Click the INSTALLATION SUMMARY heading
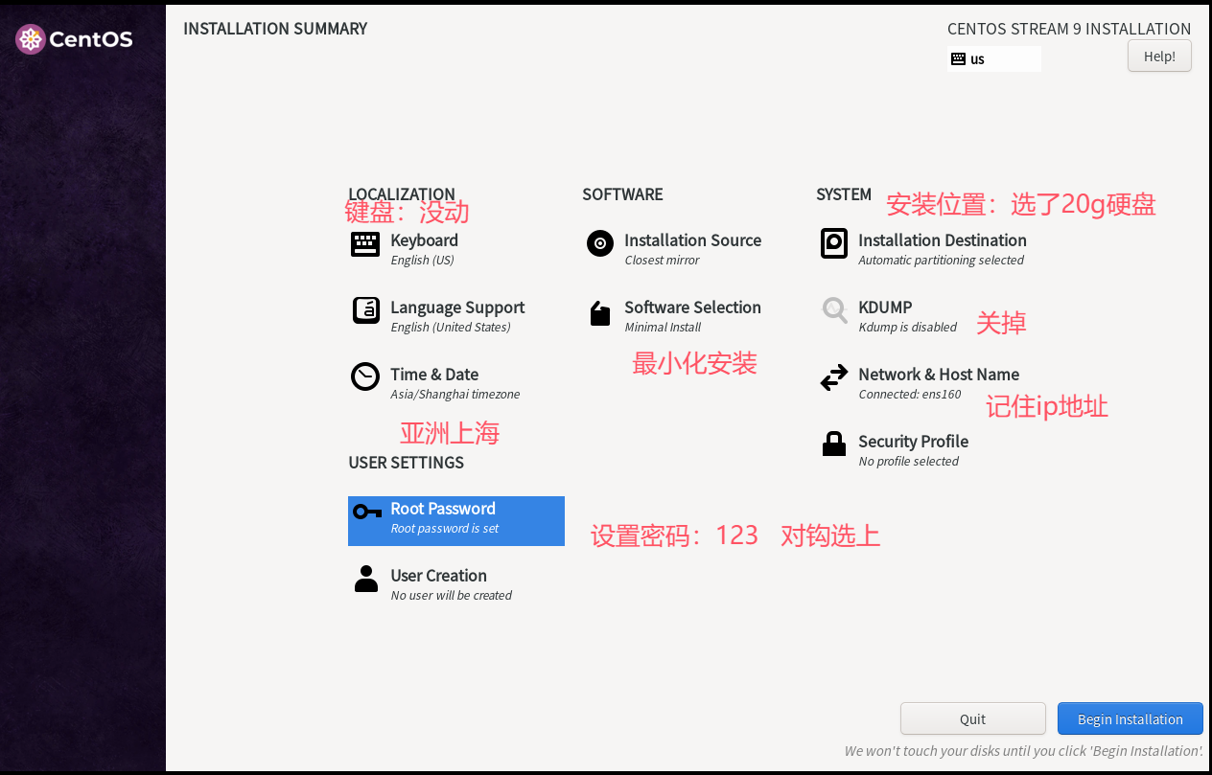Viewport: 1212px width, 775px height. (275, 29)
